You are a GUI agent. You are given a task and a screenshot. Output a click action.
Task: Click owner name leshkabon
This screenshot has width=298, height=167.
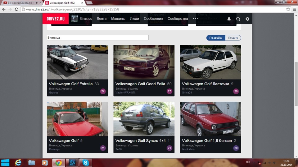[x=188, y=149]
